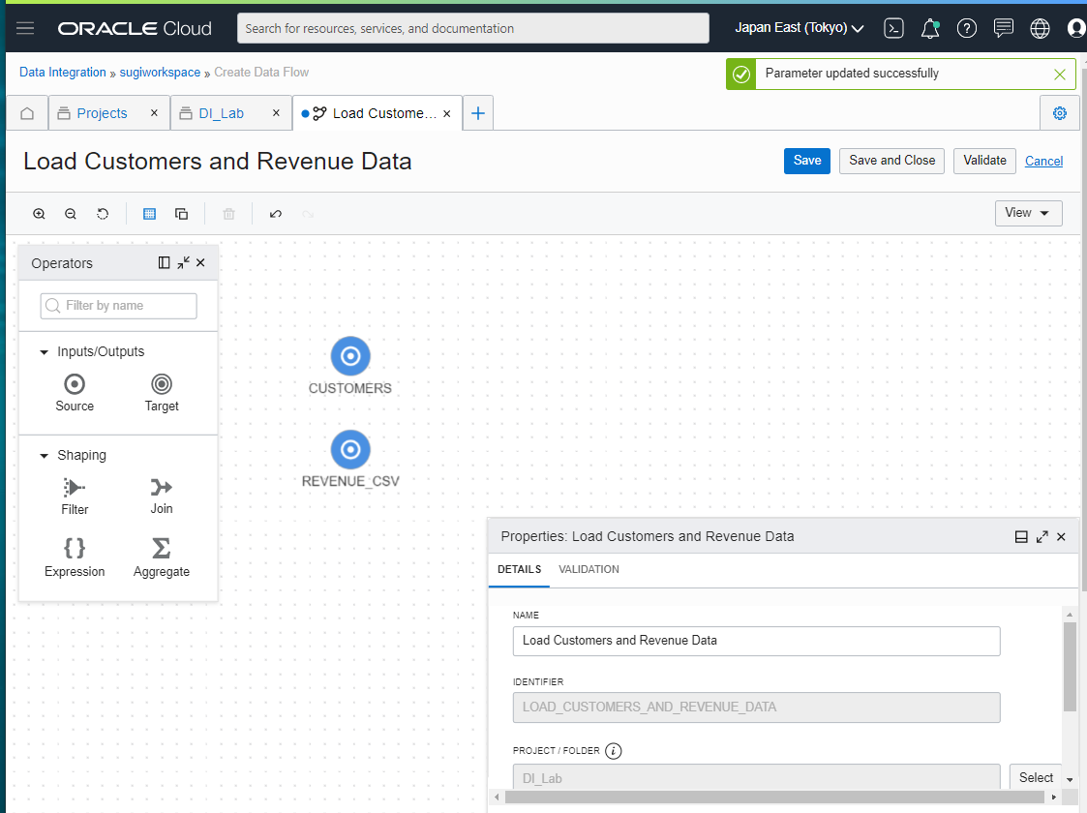Screen dimensions: 1087x813
Task: Open the VALIDATION properties tab
Action: [589, 570]
